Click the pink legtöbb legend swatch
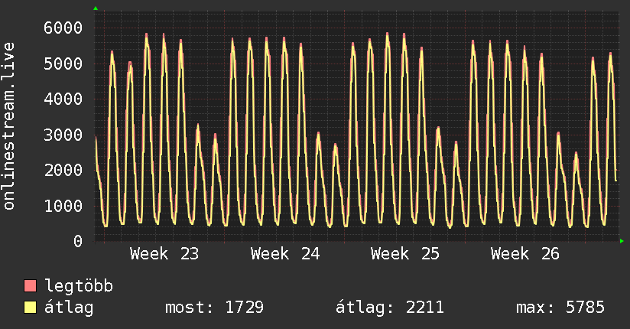The width and height of the screenshot is (630, 329). [x=30, y=285]
